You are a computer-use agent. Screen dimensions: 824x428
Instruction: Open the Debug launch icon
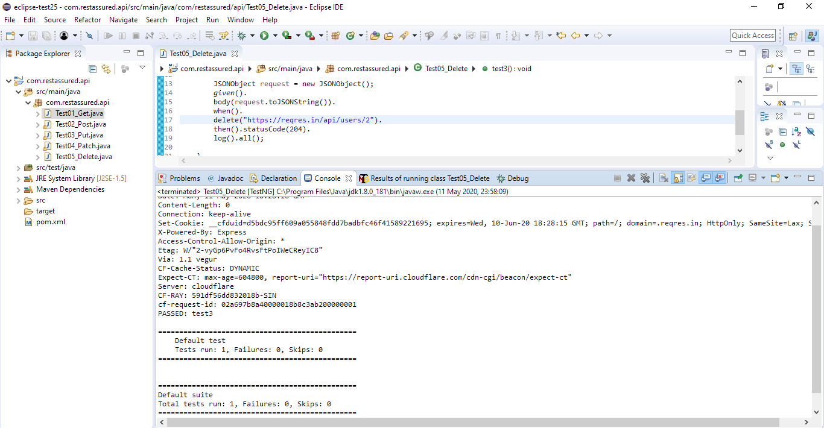coord(242,35)
